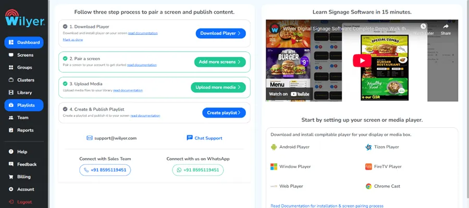Click Watch on YouTube badge
Screen dimensions: 469x208
(289, 94)
